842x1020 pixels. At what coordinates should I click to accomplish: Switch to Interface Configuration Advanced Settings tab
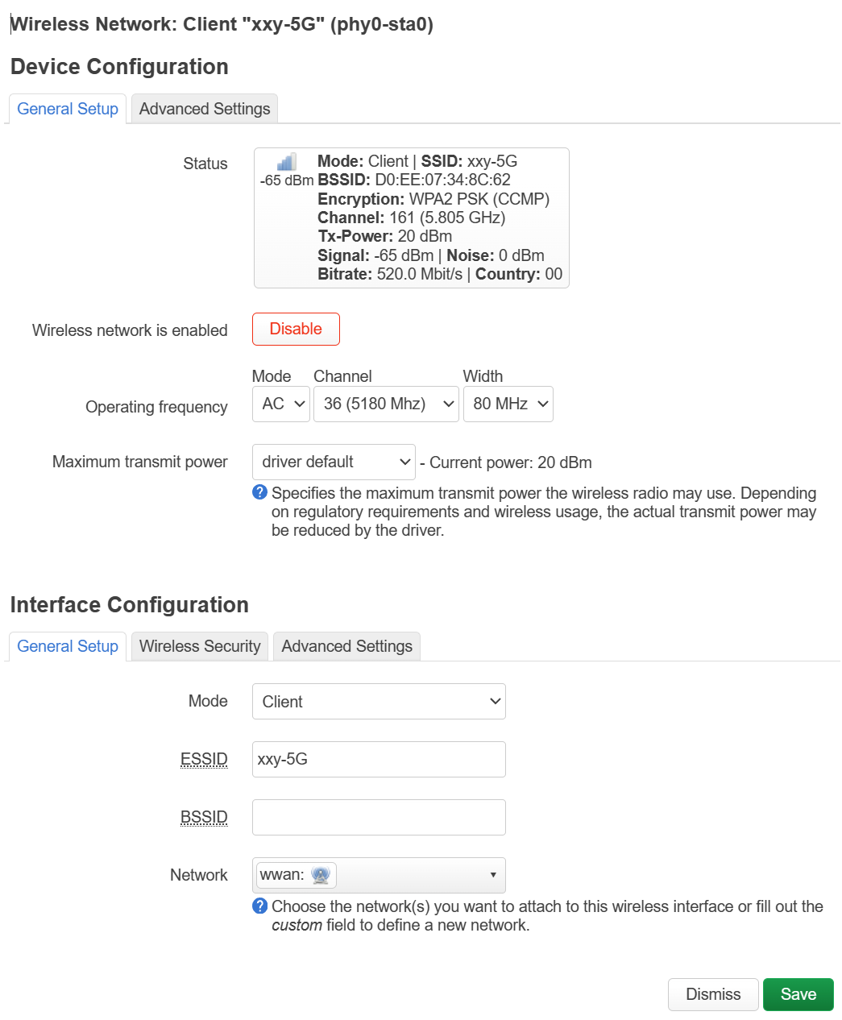(x=346, y=646)
